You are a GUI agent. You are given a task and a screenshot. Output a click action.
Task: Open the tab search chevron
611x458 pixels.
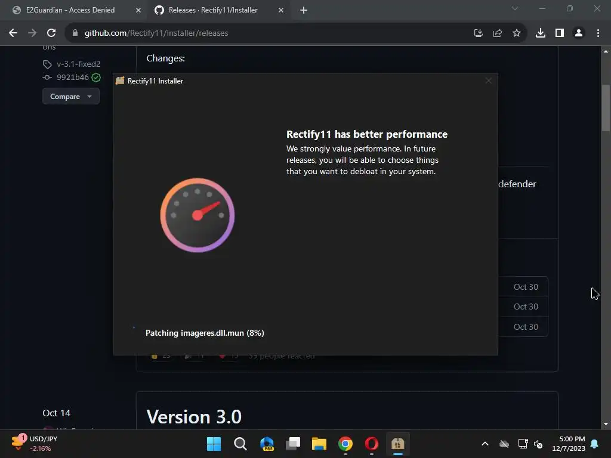click(515, 8)
